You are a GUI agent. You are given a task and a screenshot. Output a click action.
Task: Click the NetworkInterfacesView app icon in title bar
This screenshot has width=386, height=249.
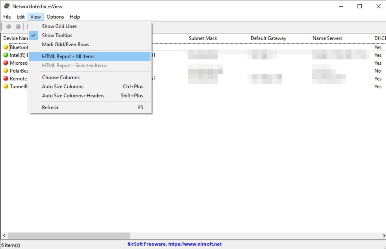(7, 6)
